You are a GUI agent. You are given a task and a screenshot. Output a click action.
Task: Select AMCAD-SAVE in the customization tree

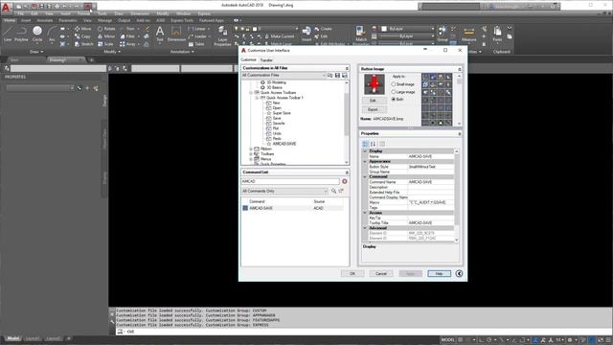click(x=284, y=144)
